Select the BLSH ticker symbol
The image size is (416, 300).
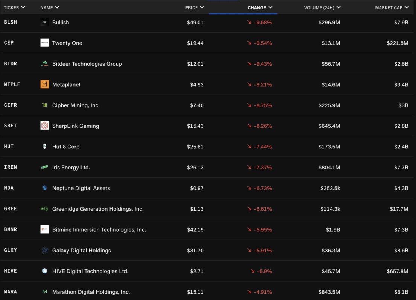[x=11, y=22]
